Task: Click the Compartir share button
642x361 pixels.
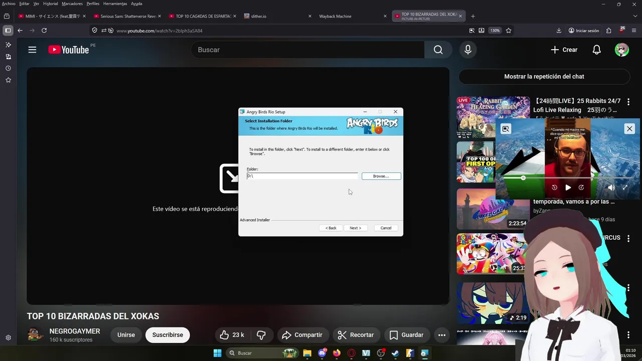Action: (302, 335)
